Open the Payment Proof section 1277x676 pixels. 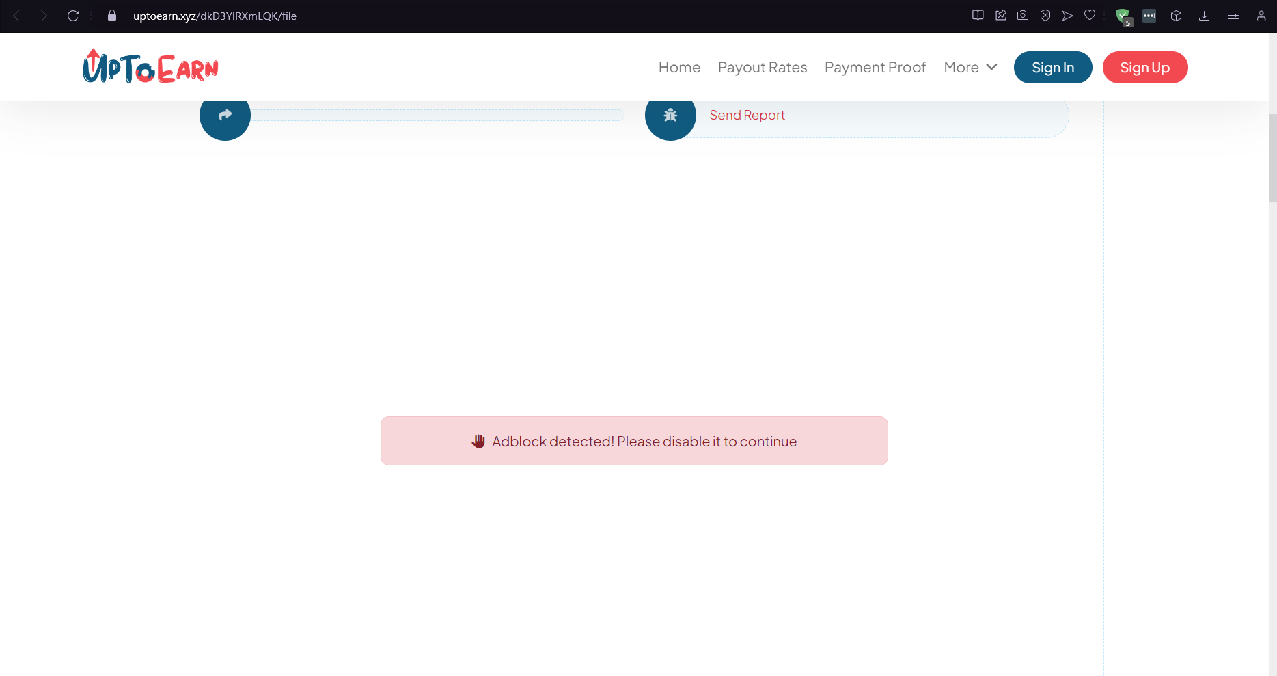[x=875, y=67]
